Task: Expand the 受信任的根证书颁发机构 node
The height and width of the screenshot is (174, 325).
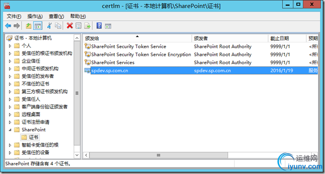Action: (x=10, y=54)
